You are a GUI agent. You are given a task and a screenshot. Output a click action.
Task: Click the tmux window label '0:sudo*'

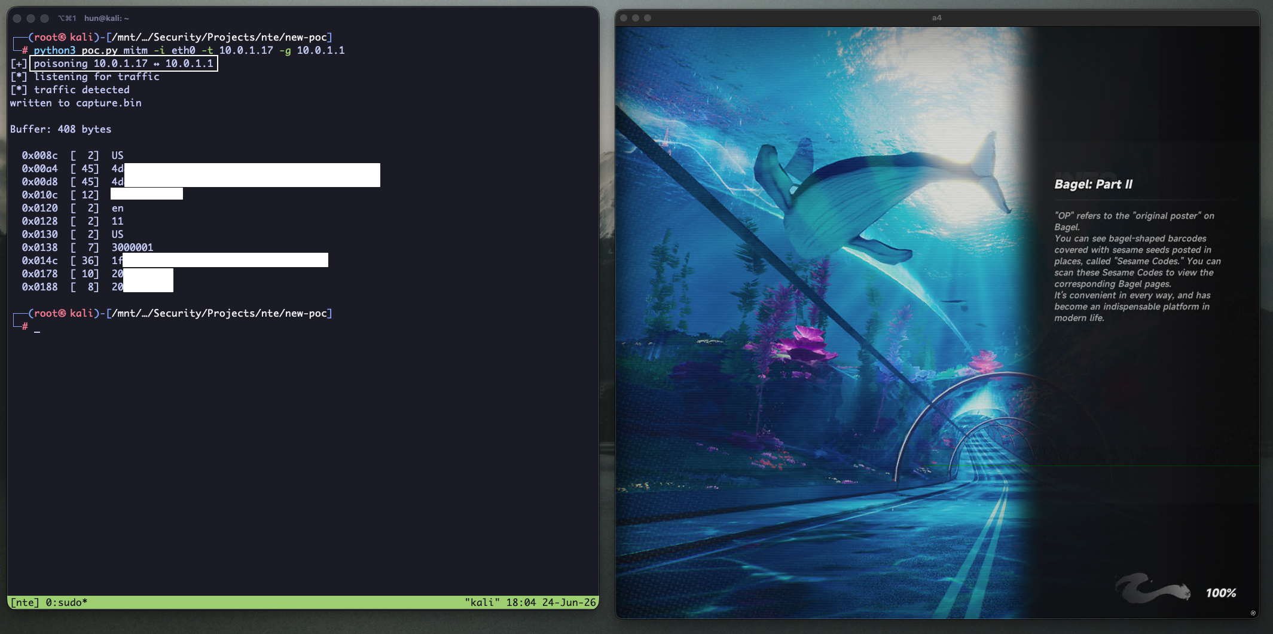pyautogui.click(x=66, y=602)
